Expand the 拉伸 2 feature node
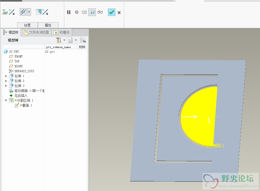The width and height of the screenshot is (260, 191). click(x=6, y=81)
